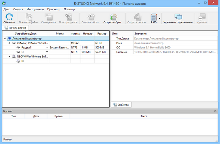Switch to the Свойства tab
The width and height of the screenshot is (220, 144).
pos(120,104)
